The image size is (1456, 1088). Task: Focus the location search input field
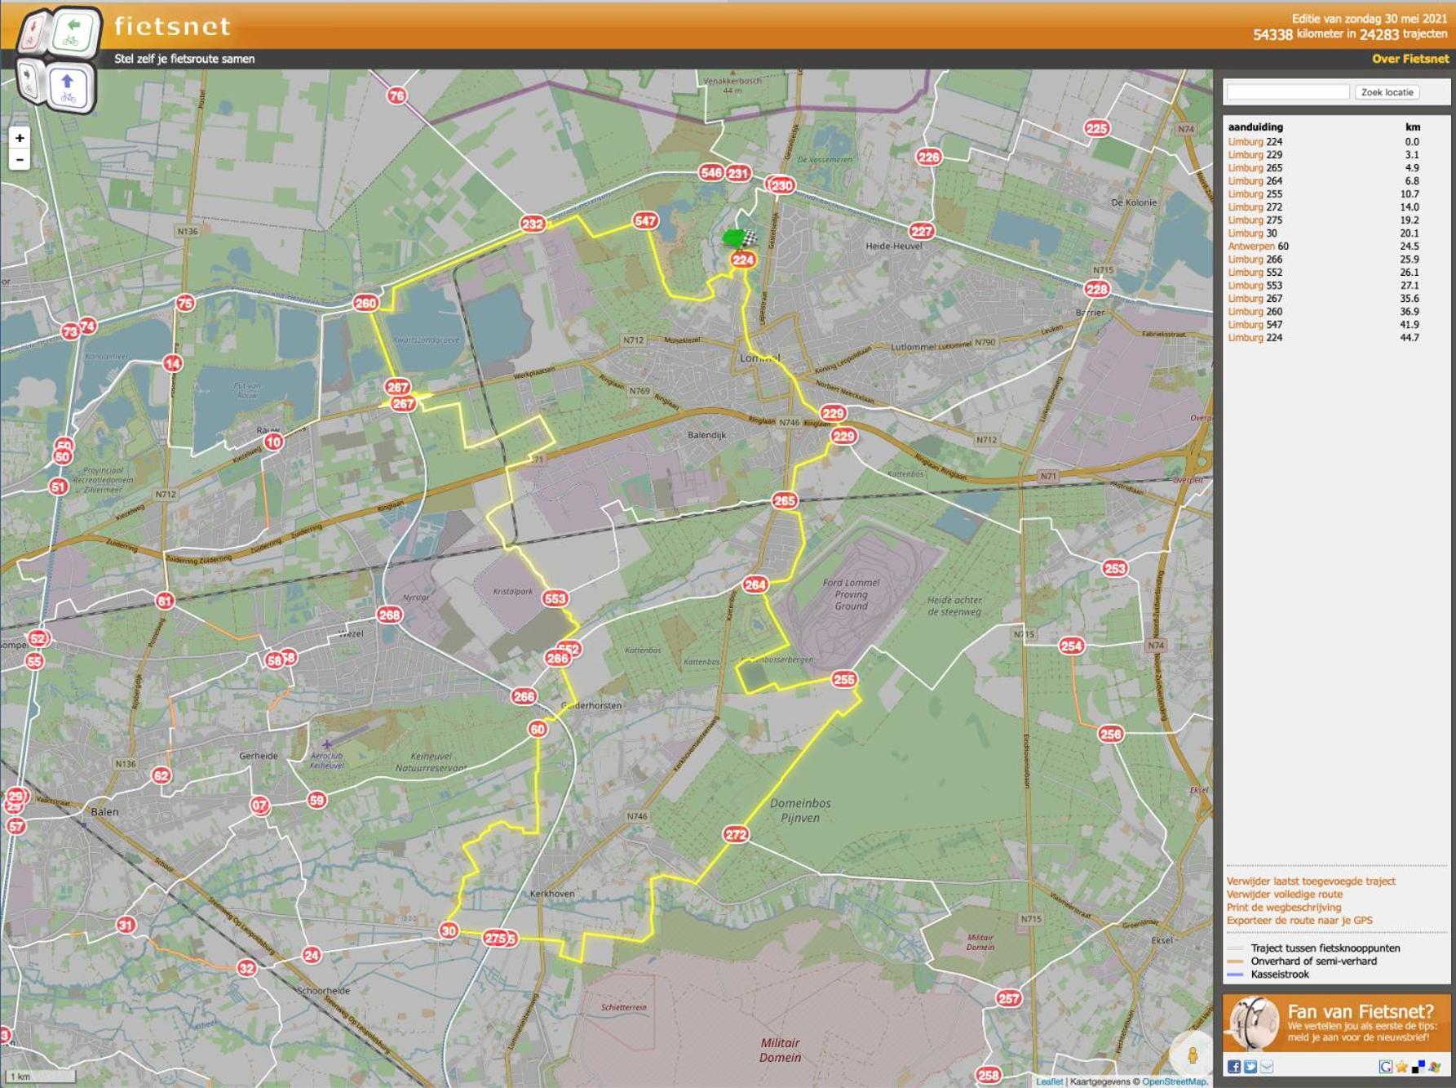[1288, 92]
